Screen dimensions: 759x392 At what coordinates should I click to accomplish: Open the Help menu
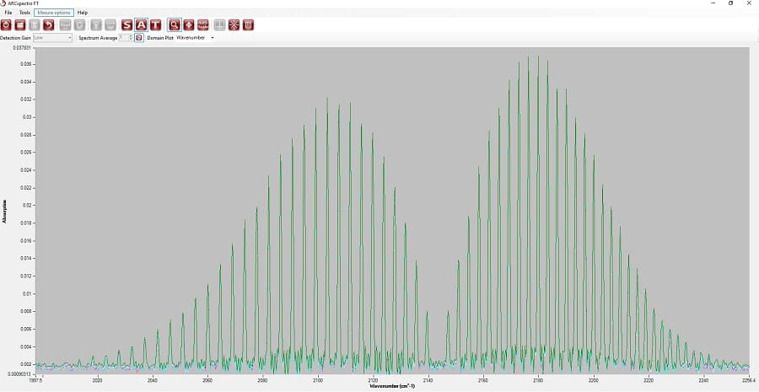click(83, 13)
